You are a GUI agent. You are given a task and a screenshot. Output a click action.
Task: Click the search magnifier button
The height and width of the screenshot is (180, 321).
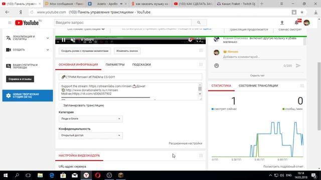coord(199,22)
